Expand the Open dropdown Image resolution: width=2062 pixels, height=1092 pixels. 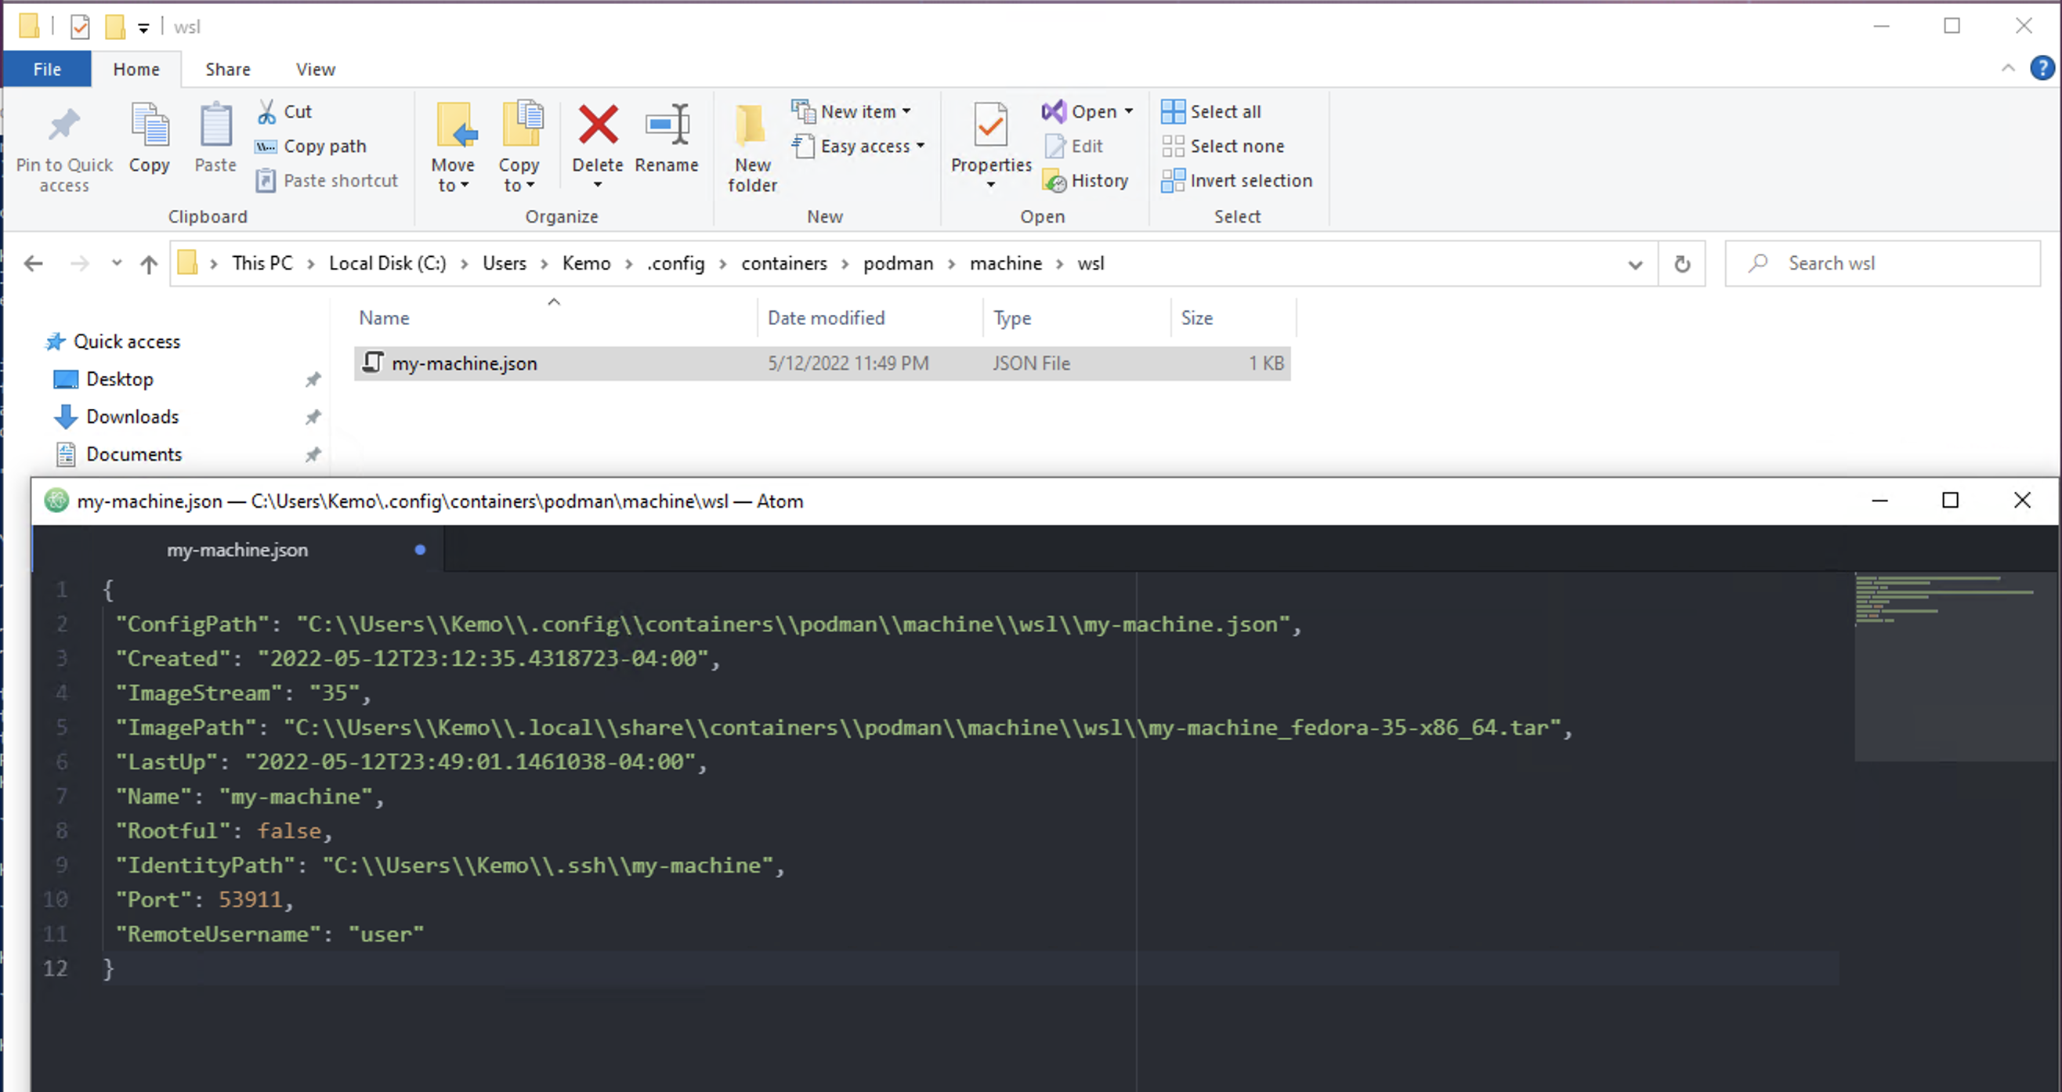click(1129, 111)
